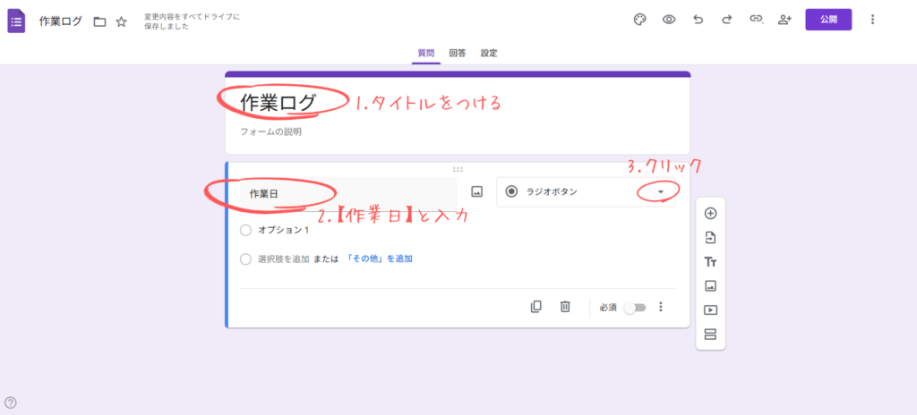The height and width of the screenshot is (415, 917).
Task: Open help icon in bottom corner
Action: coord(11,402)
